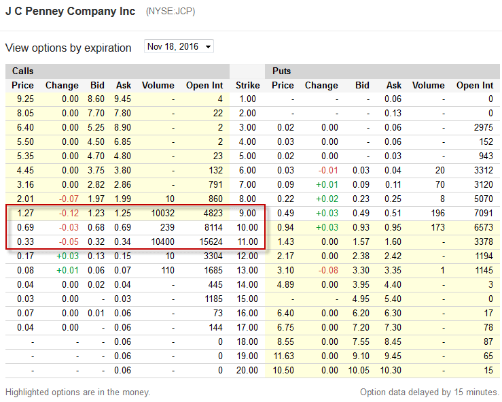This screenshot has width=502, height=402.
Task: Select strike 11.00 cell
Action: [x=247, y=241]
